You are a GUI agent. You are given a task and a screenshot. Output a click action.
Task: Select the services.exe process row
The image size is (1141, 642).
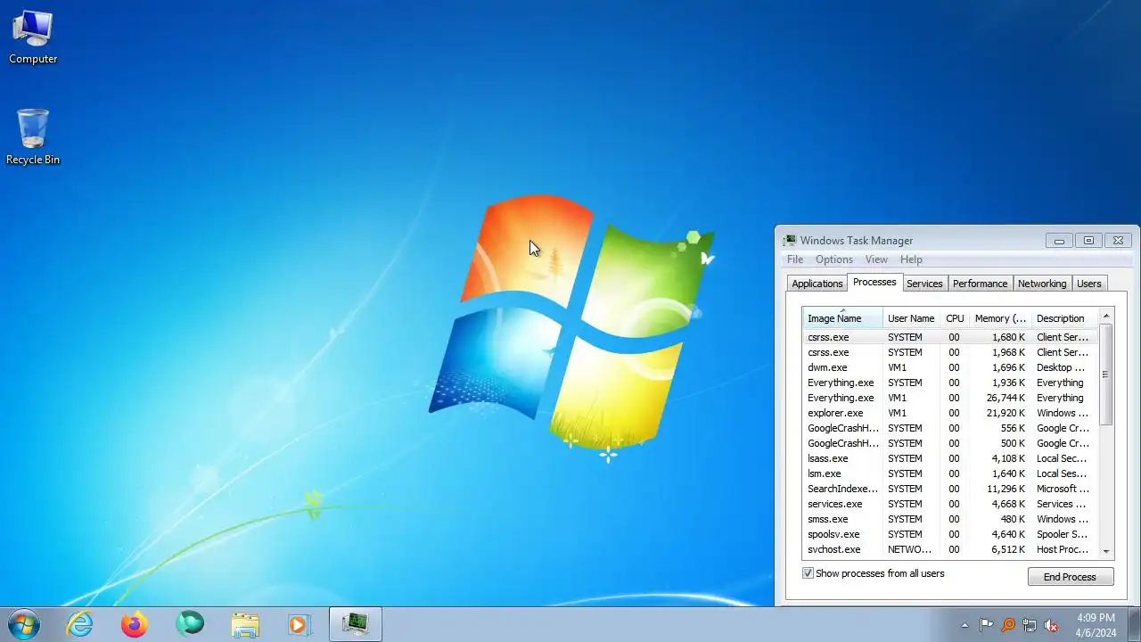tap(950, 504)
